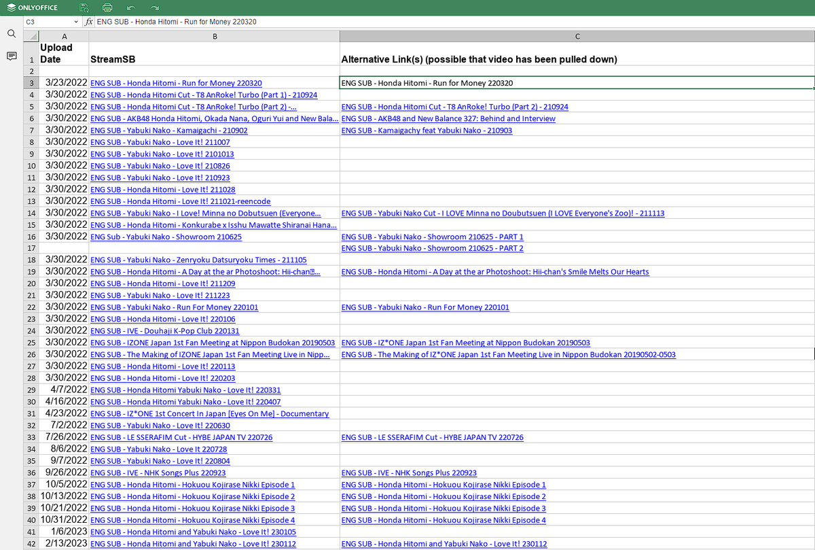Click the select-all corner of the grid
The image size is (815, 550).
[31, 35]
